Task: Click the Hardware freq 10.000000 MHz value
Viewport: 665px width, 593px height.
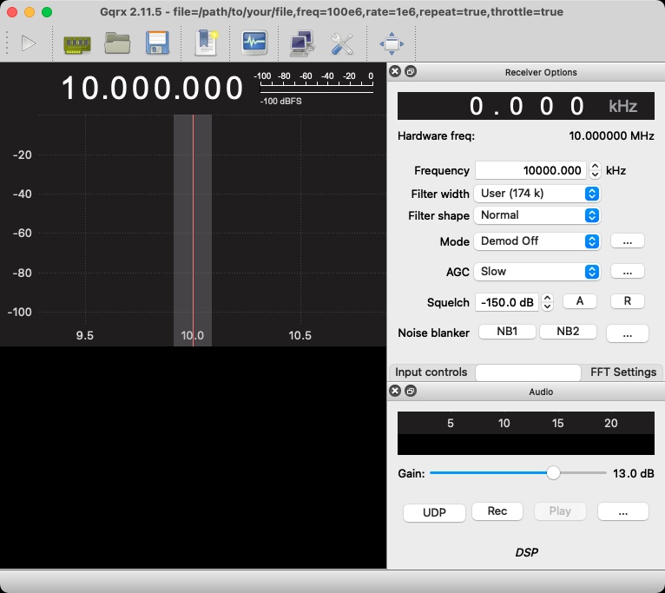Action: click(x=611, y=135)
